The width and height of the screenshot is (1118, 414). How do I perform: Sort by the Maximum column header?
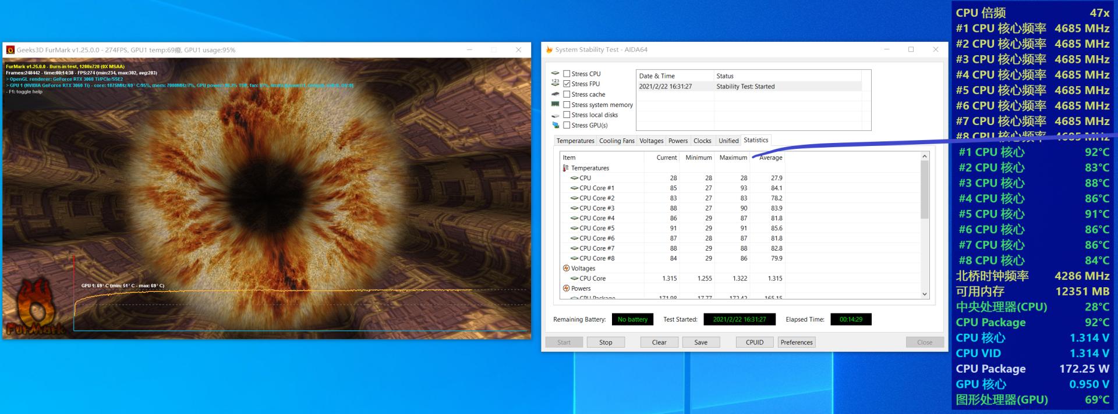pos(733,158)
